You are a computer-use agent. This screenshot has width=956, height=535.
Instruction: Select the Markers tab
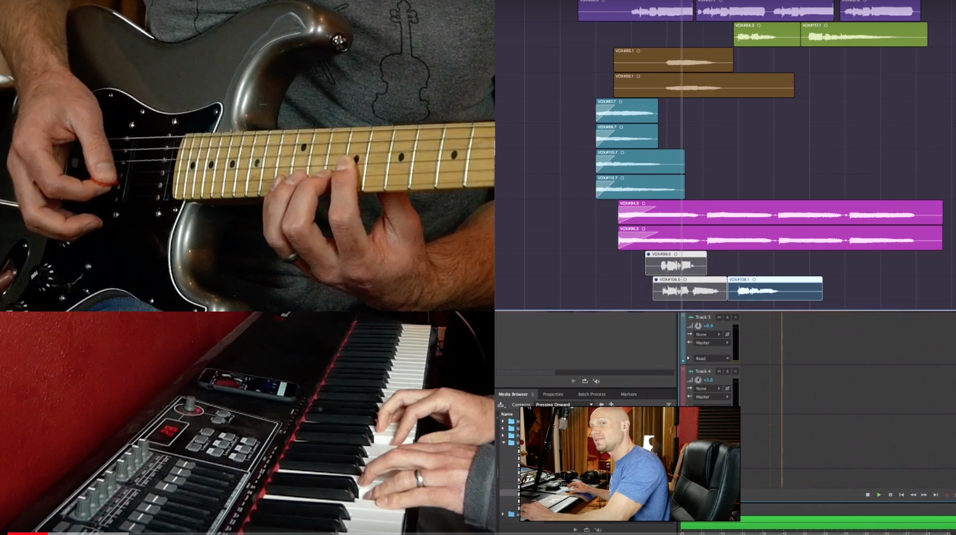pyautogui.click(x=628, y=394)
